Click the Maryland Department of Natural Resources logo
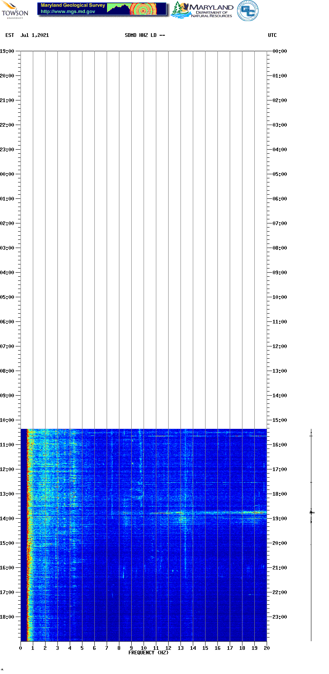This screenshot has height=674, width=329. (x=202, y=10)
